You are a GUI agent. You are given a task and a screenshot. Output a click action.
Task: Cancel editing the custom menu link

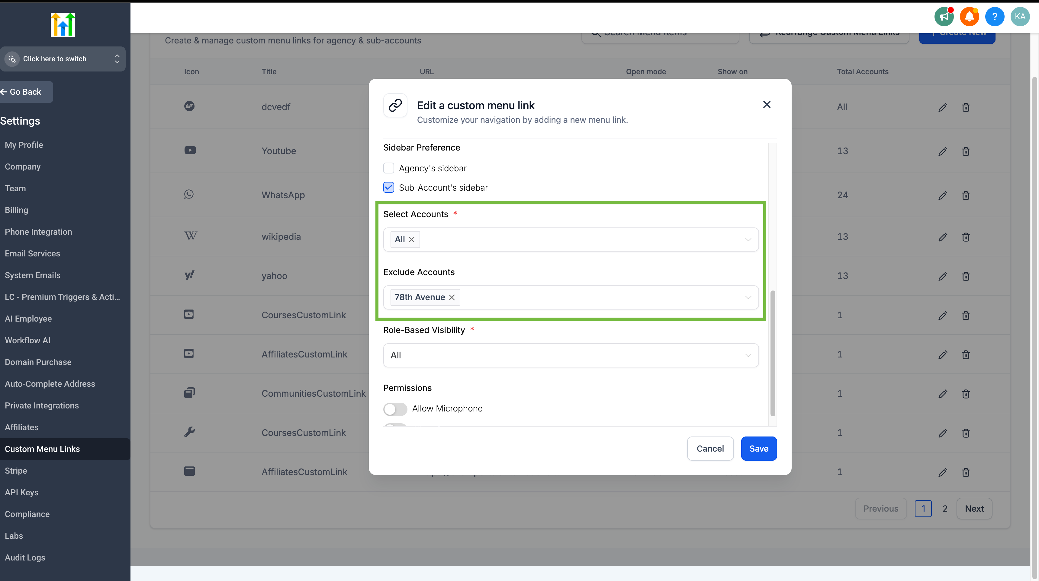pyautogui.click(x=710, y=449)
